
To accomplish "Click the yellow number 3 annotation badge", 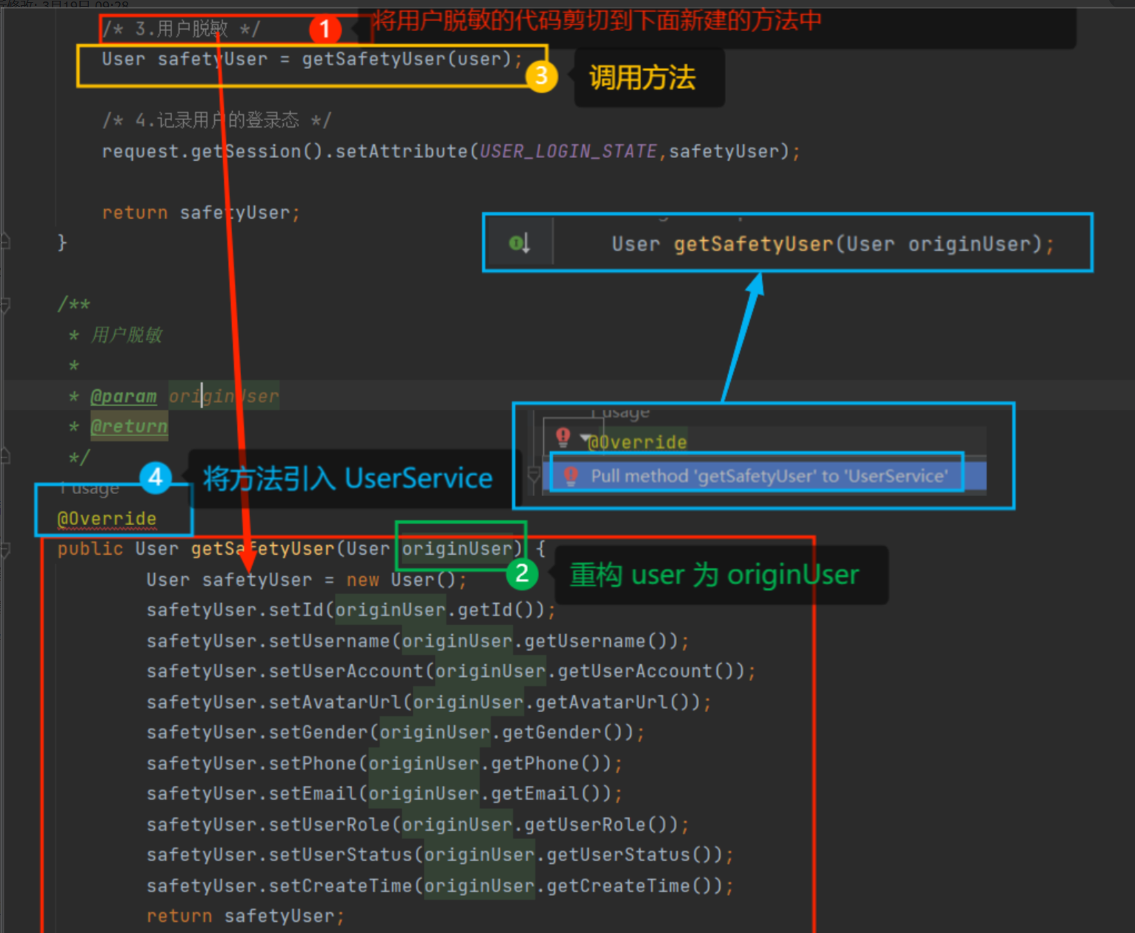I will [541, 76].
